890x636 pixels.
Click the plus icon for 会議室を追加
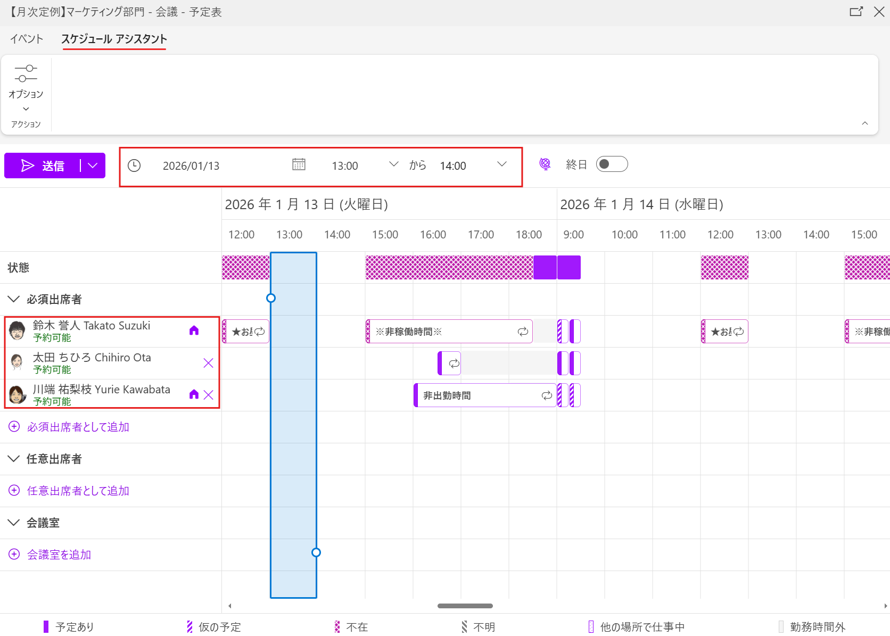14,555
